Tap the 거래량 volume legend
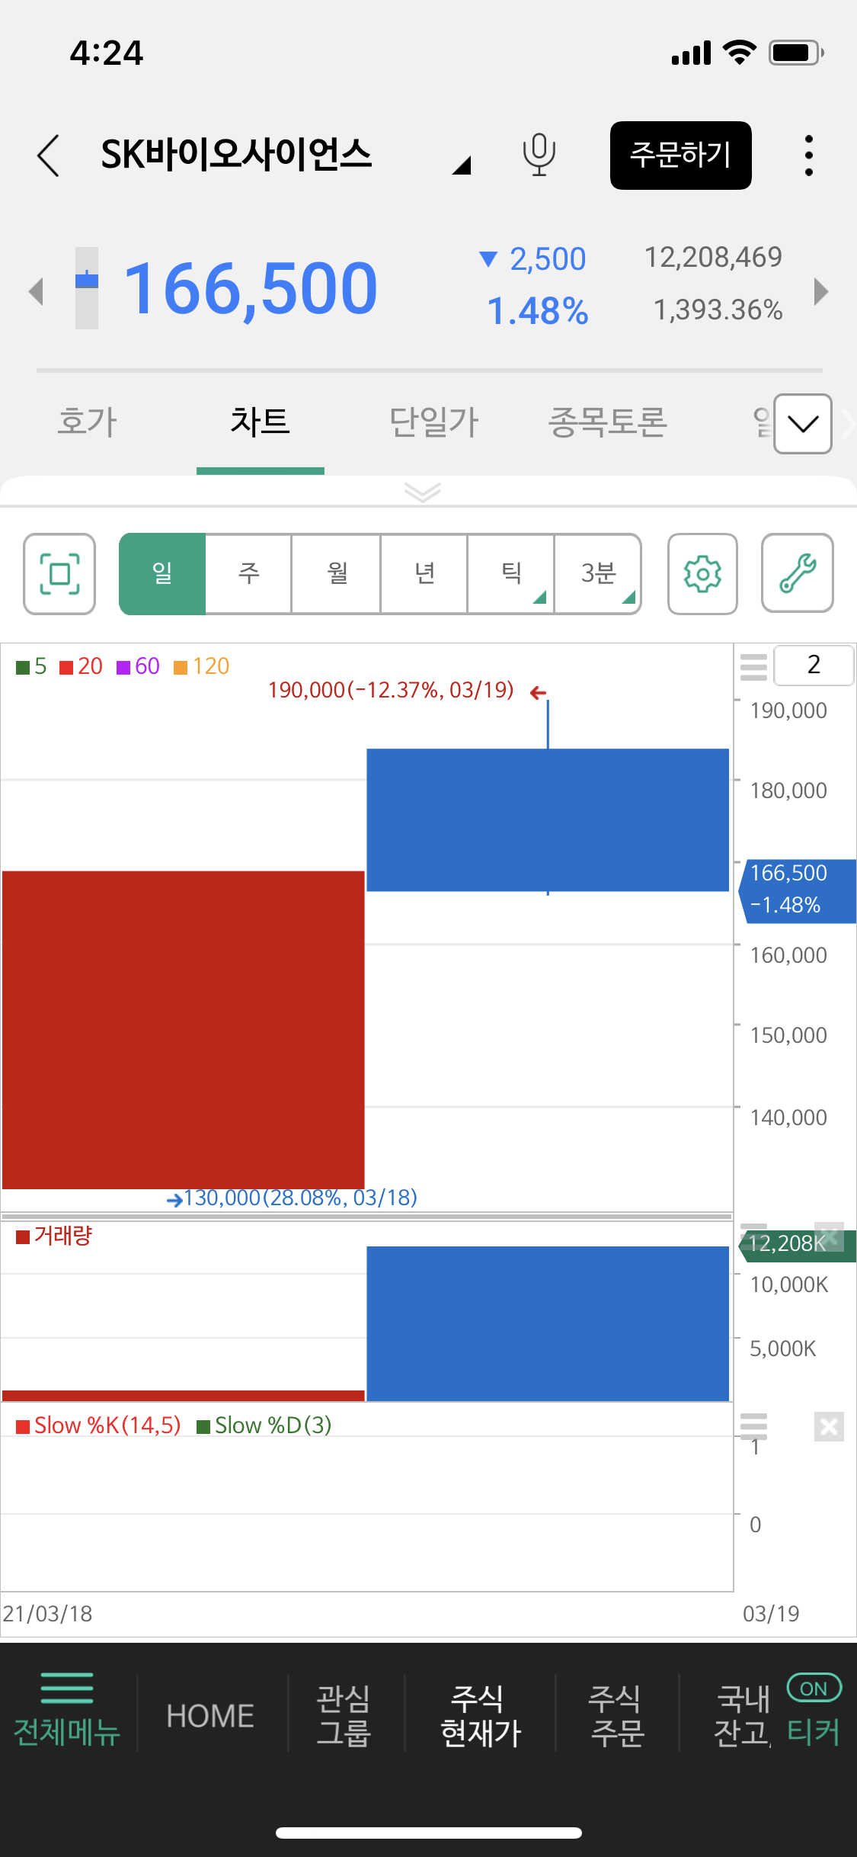 coord(54,1236)
